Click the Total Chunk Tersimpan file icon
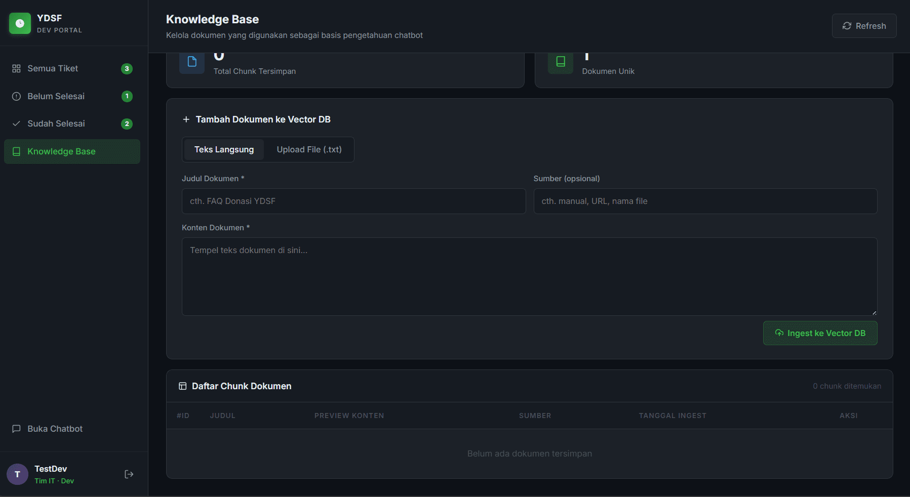The width and height of the screenshot is (910, 497). click(192, 62)
